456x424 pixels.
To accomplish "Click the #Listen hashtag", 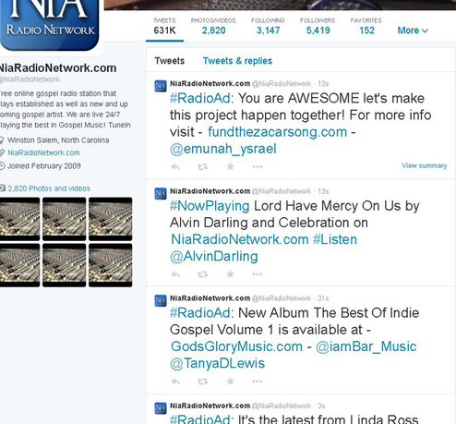I will click(x=335, y=239).
